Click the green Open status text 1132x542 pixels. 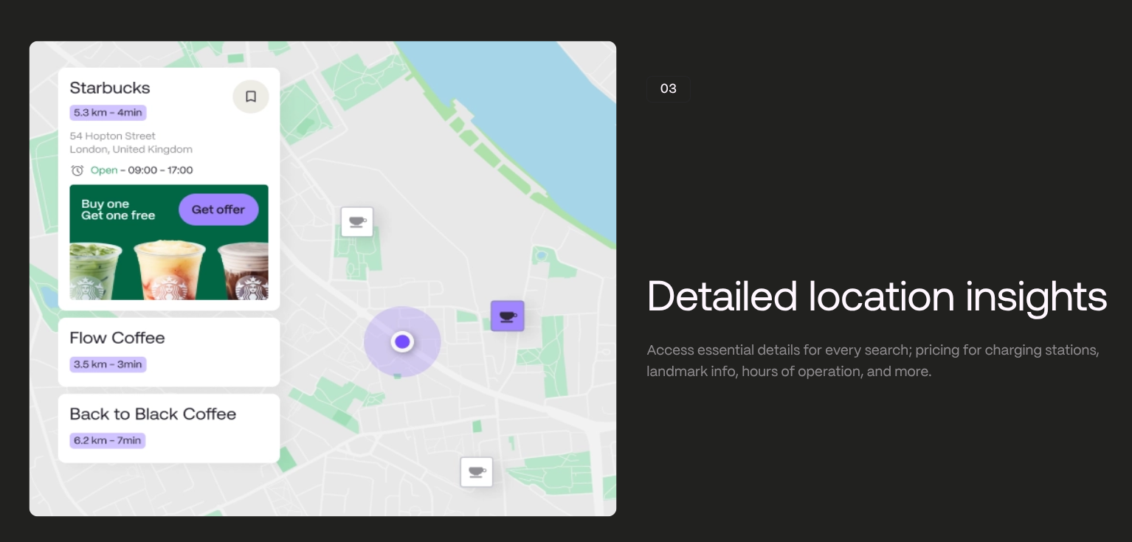click(x=104, y=170)
